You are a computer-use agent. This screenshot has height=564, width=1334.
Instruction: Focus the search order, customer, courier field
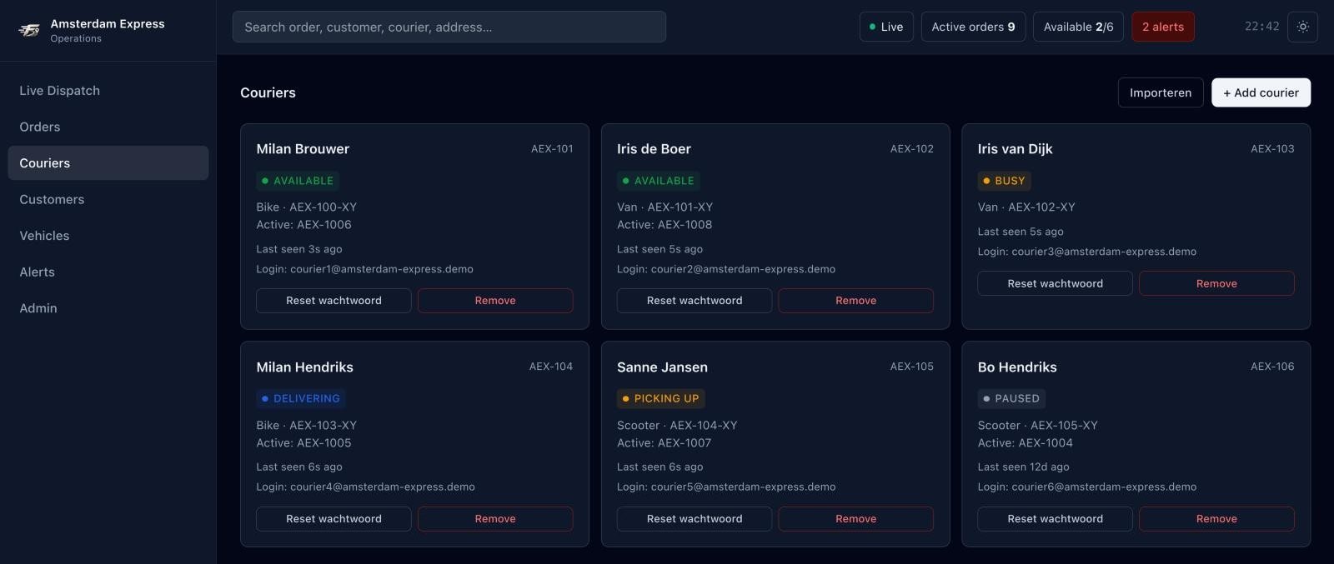(449, 27)
